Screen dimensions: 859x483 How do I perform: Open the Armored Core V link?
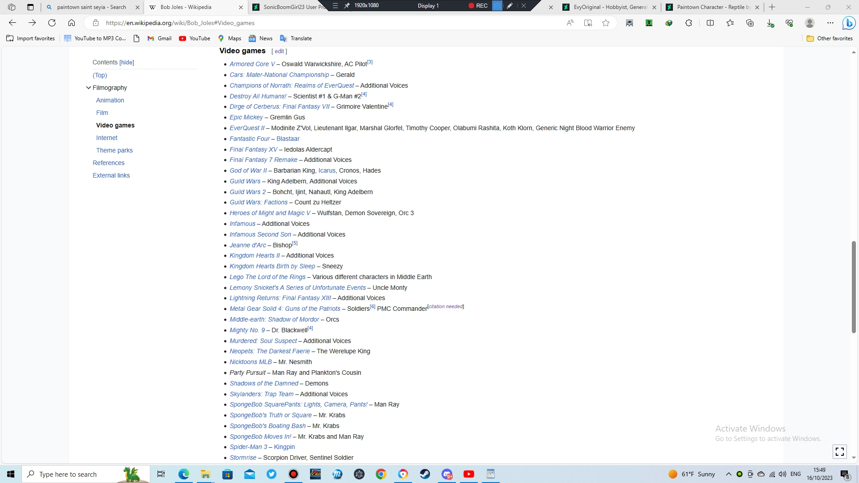(252, 64)
